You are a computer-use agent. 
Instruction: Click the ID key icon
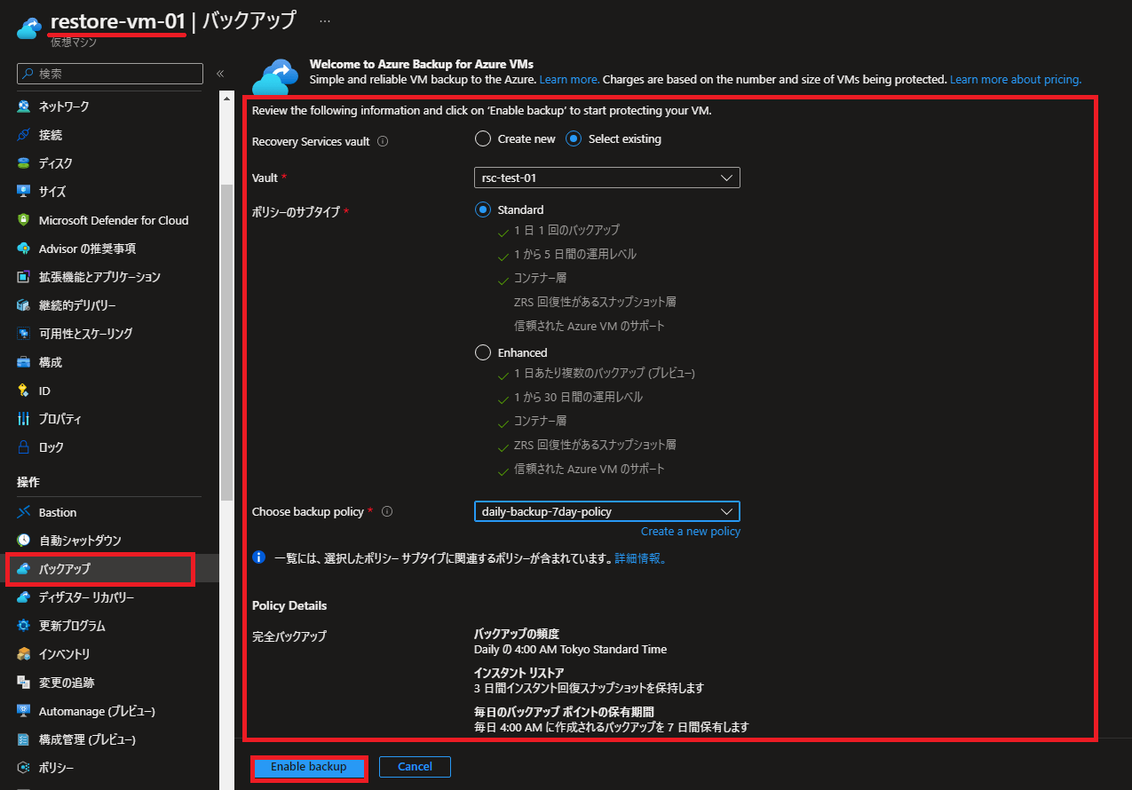[x=24, y=391]
